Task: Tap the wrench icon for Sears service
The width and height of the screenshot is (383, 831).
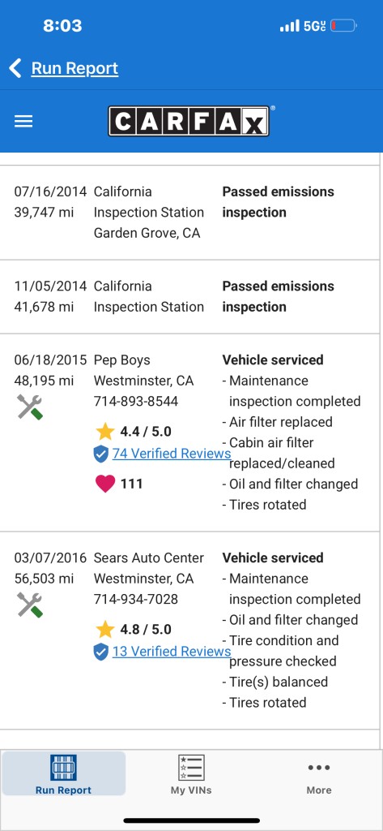Action: tap(30, 605)
